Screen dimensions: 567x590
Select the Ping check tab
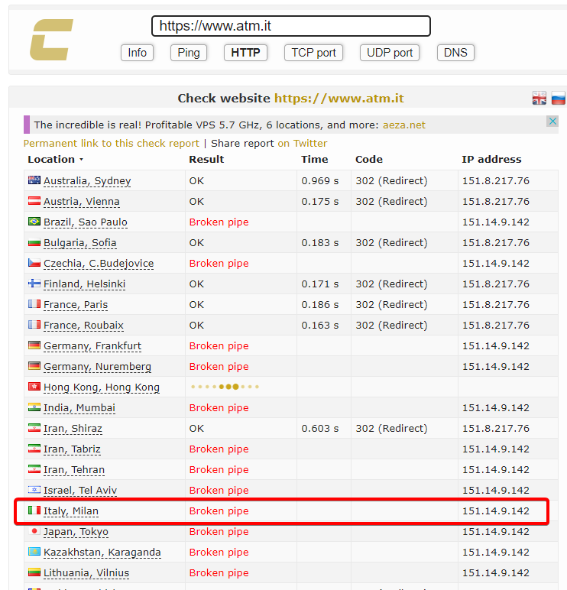click(x=189, y=53)
